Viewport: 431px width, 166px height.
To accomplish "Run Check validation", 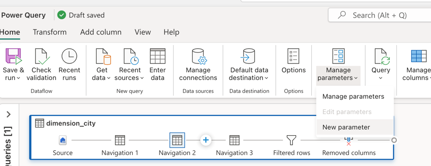I will click(x=41, y=64).
